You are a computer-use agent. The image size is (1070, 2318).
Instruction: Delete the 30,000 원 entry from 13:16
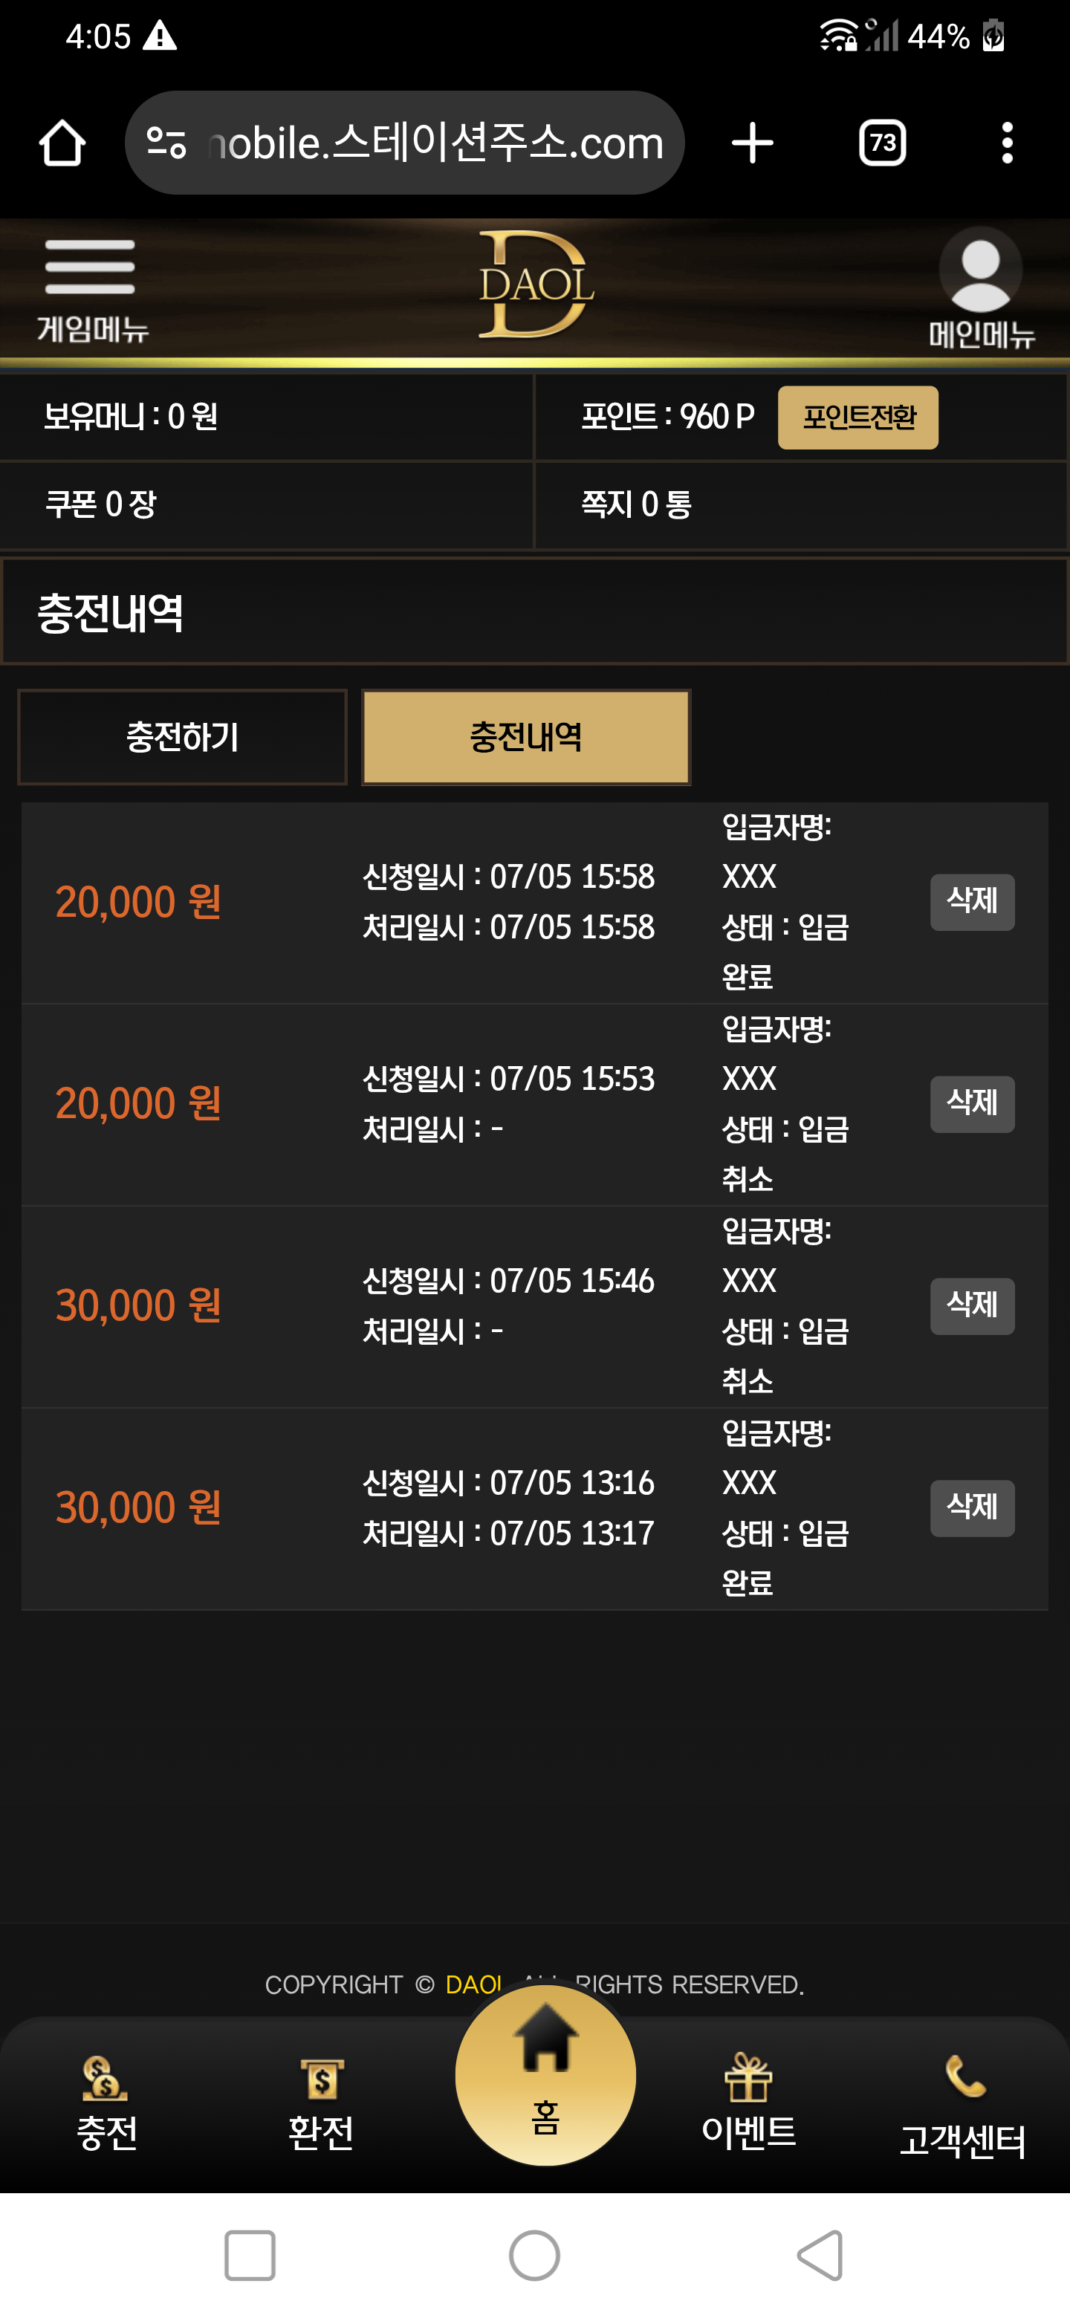click(972, 1508)
